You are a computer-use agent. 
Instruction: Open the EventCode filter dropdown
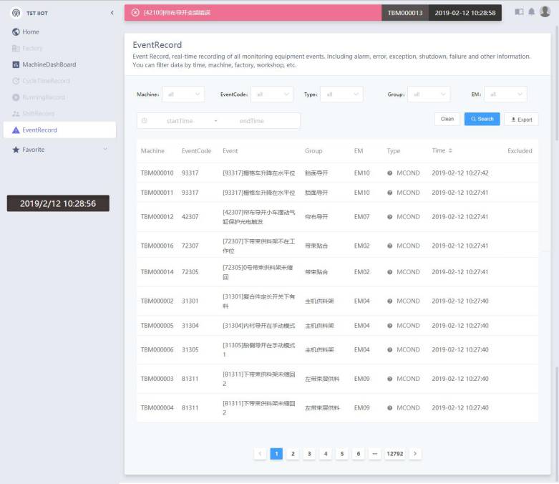click(x=272, y=95)
